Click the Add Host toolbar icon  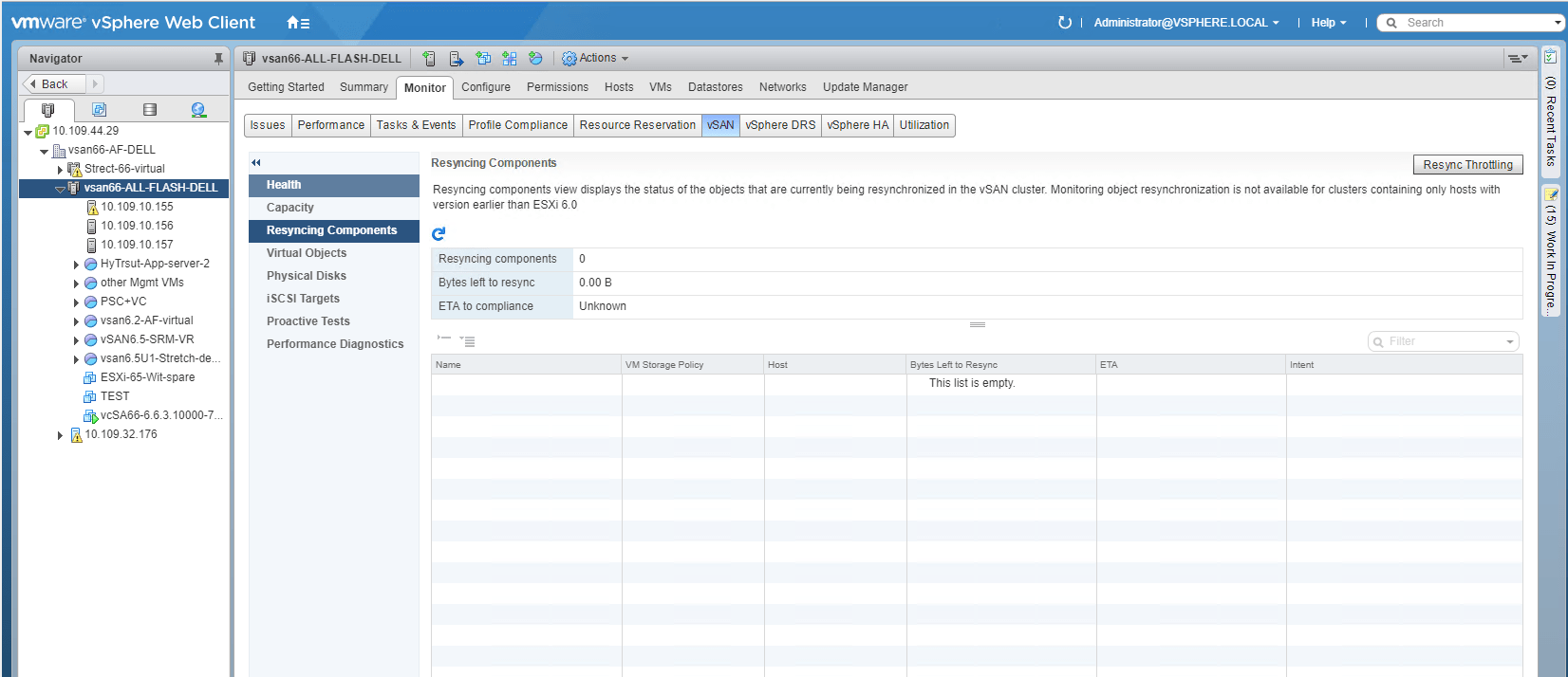pyautogui.click(x=429, y=59)
